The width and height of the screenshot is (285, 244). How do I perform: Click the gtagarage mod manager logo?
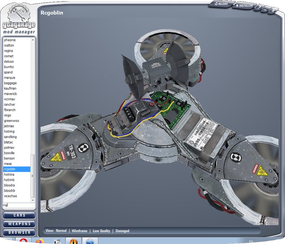[19, 20]
